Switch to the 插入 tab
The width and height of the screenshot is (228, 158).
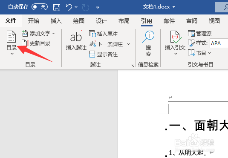click(56, 21)
